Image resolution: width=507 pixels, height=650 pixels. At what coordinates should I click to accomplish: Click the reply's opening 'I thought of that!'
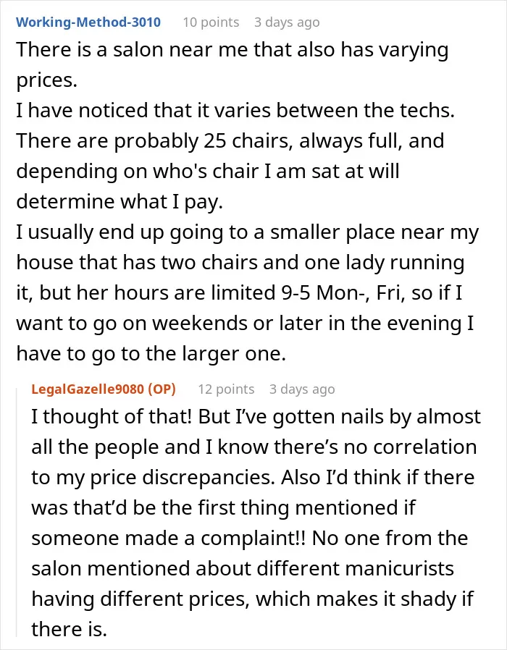112,417
